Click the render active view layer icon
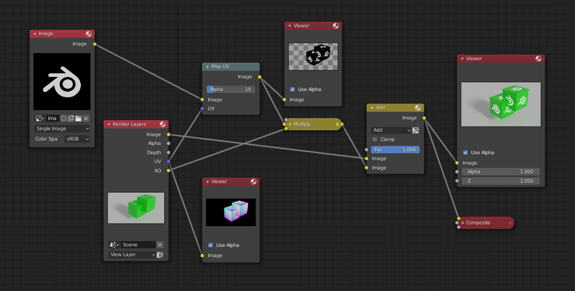The image size is (575, 291). 160,255
